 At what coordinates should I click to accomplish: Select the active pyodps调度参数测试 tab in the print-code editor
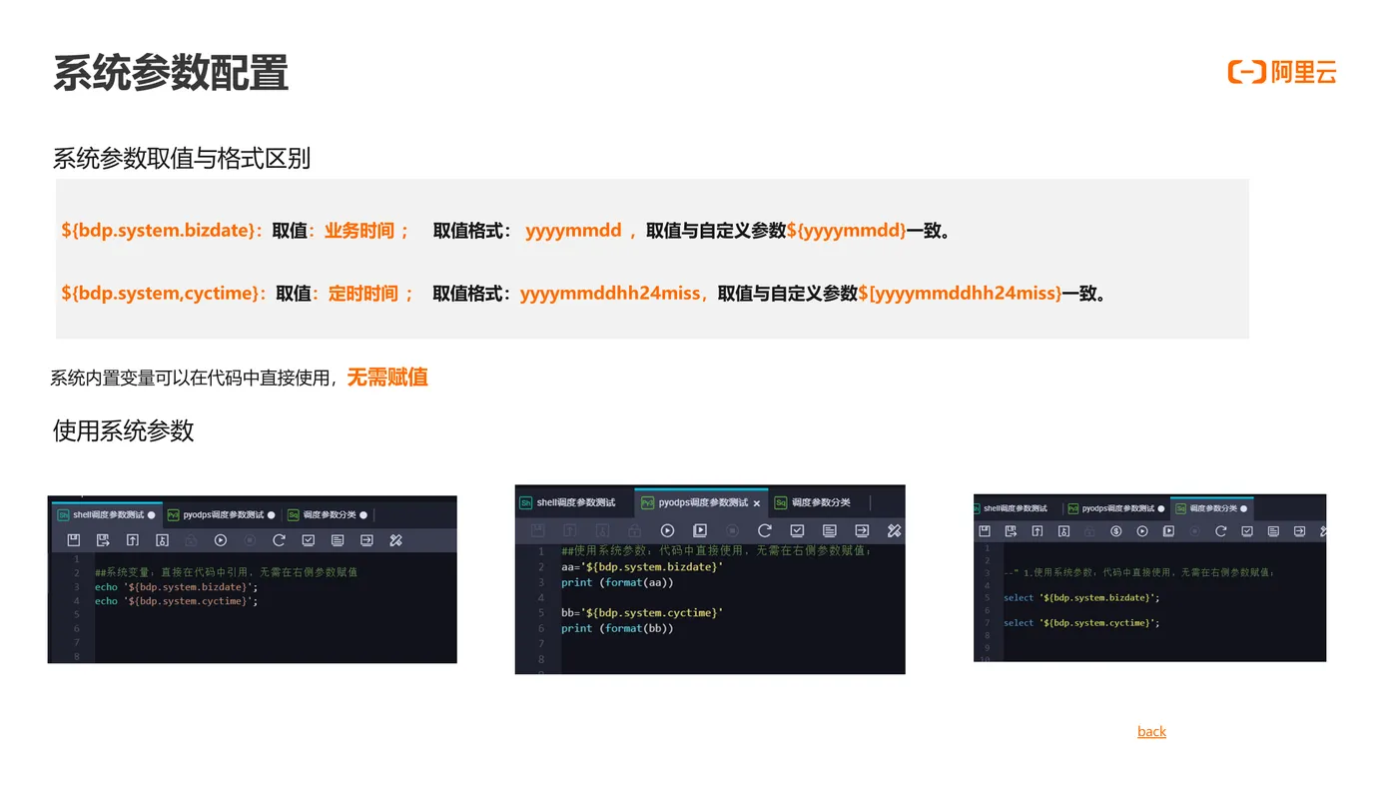coord(701,502)
